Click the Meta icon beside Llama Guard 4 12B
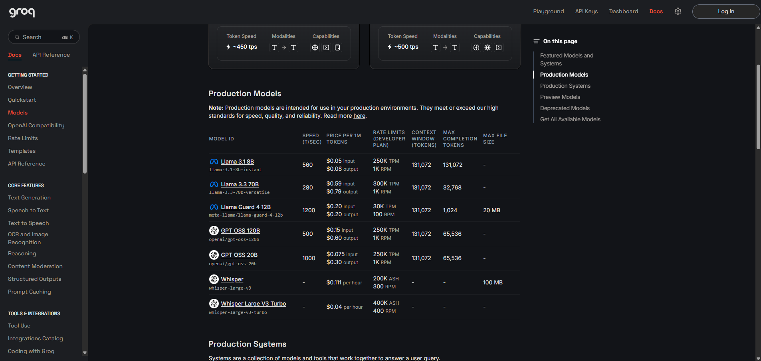Screen dimensions: 761x361 (214, 207)
